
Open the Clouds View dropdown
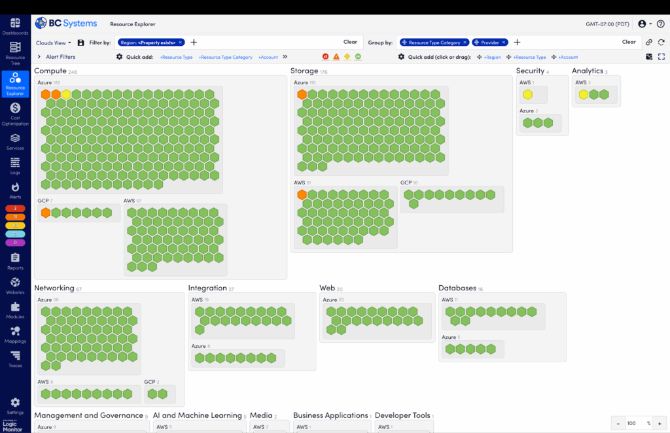click(54, 43)
